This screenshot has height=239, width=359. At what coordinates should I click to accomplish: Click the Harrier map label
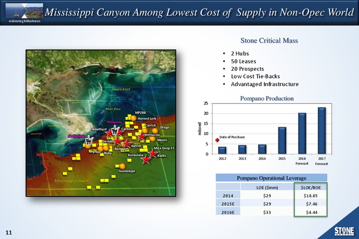pos(136,146)
